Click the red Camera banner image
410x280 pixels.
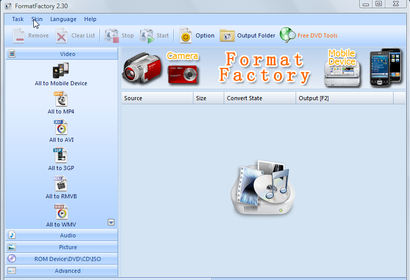[183, 74]
